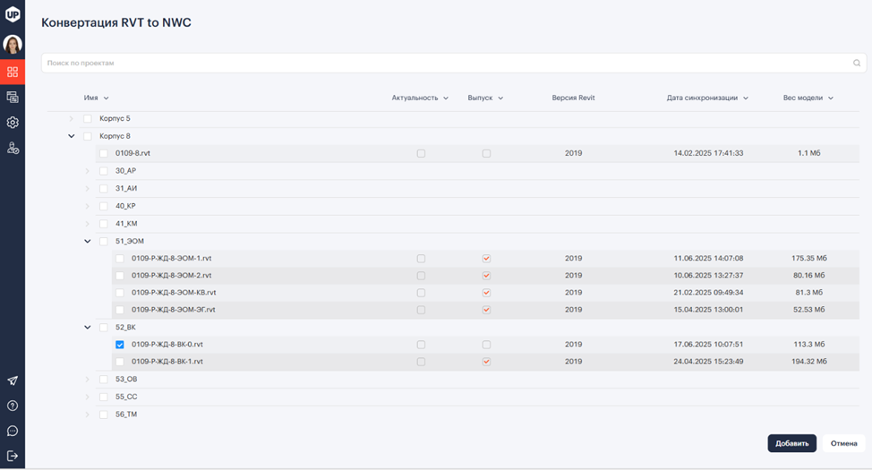Click the UP logo in the sidebar
This screenshot has height=470, width=872.
tap(13, 14)
